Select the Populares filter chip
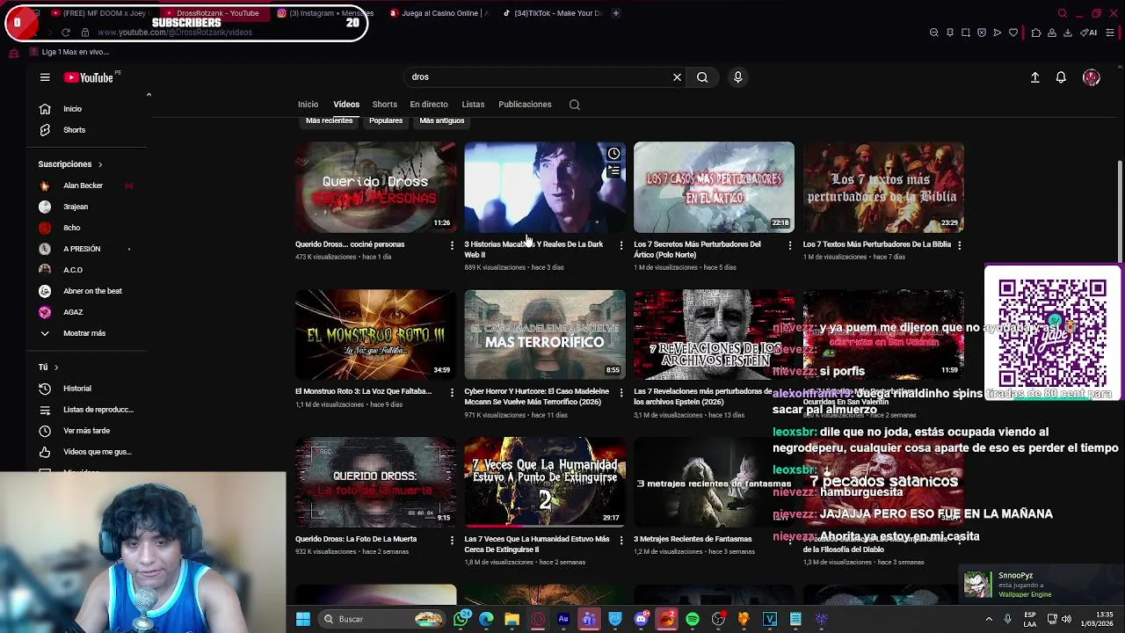 coord(386,120)
